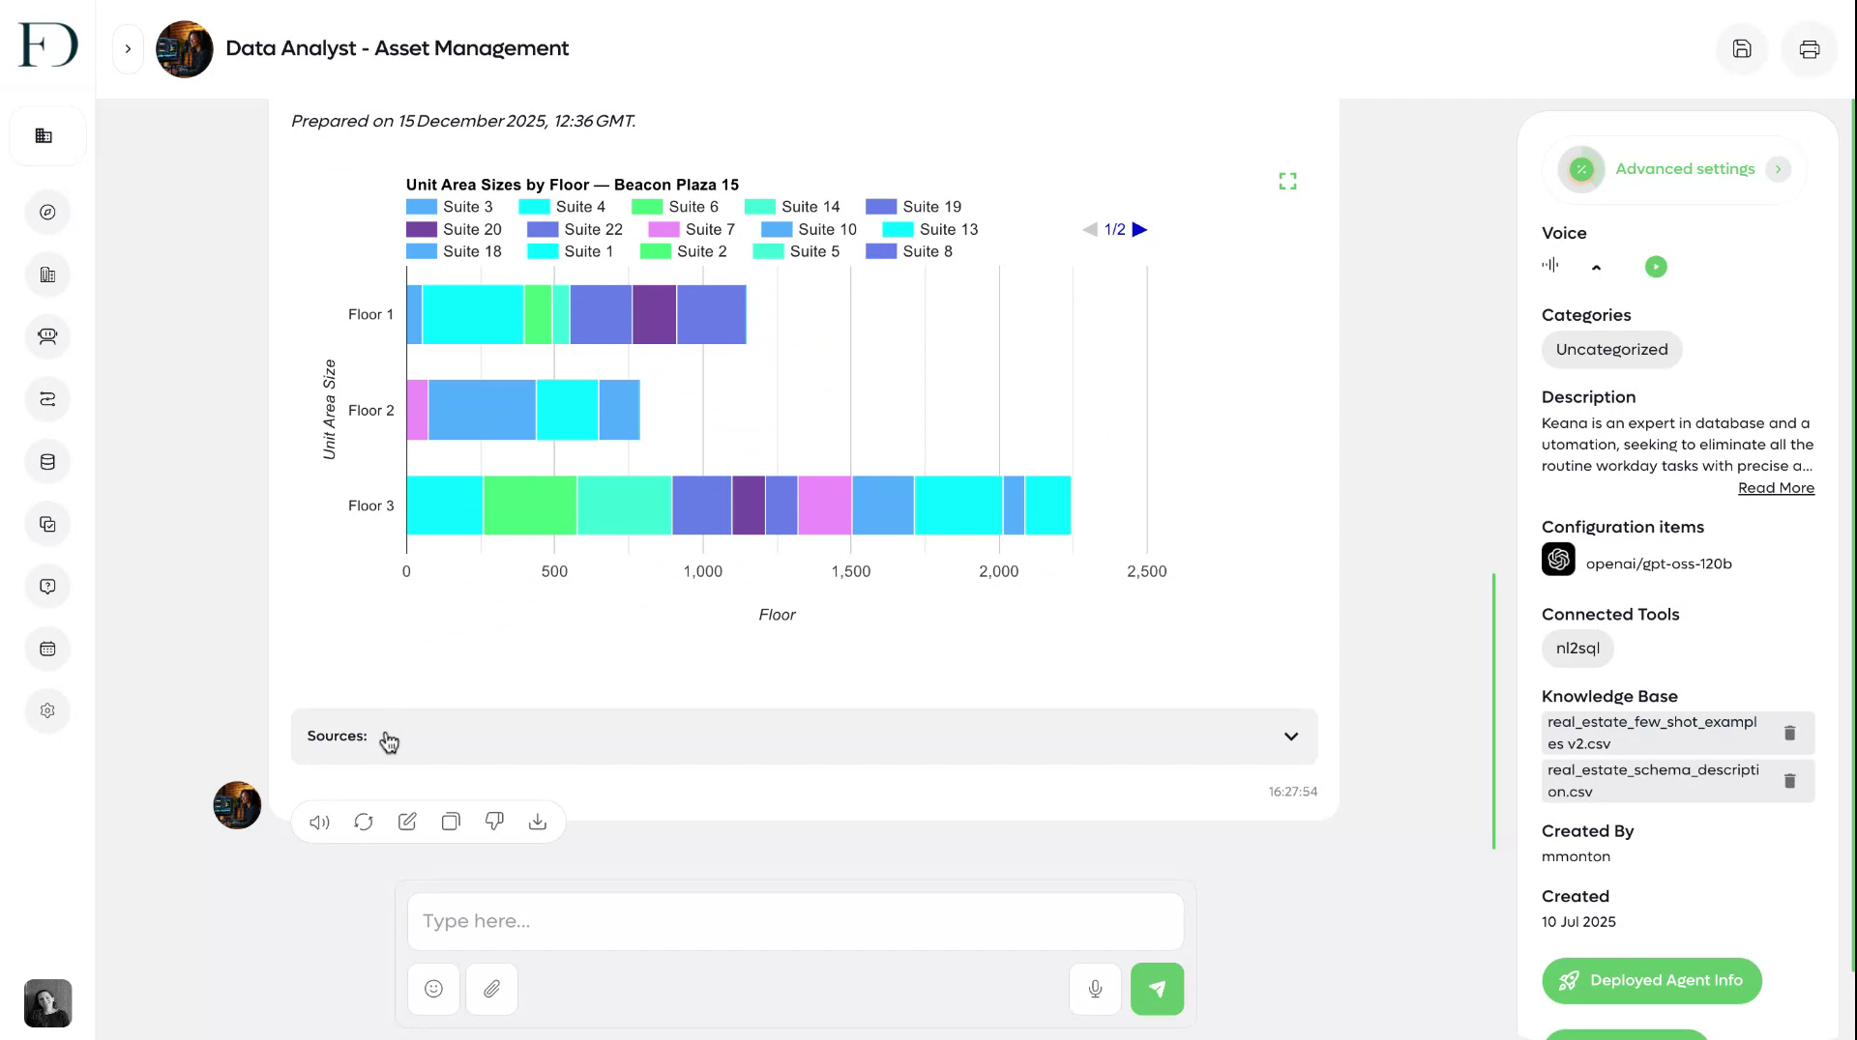This screenshot has width=1857, height=1040.
Task: Toggle Suite 3 legend series visibility
Action: click(449, 207)
